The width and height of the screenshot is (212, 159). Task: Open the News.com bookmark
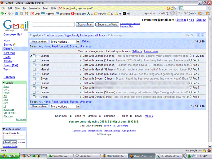tap(79, 14)
